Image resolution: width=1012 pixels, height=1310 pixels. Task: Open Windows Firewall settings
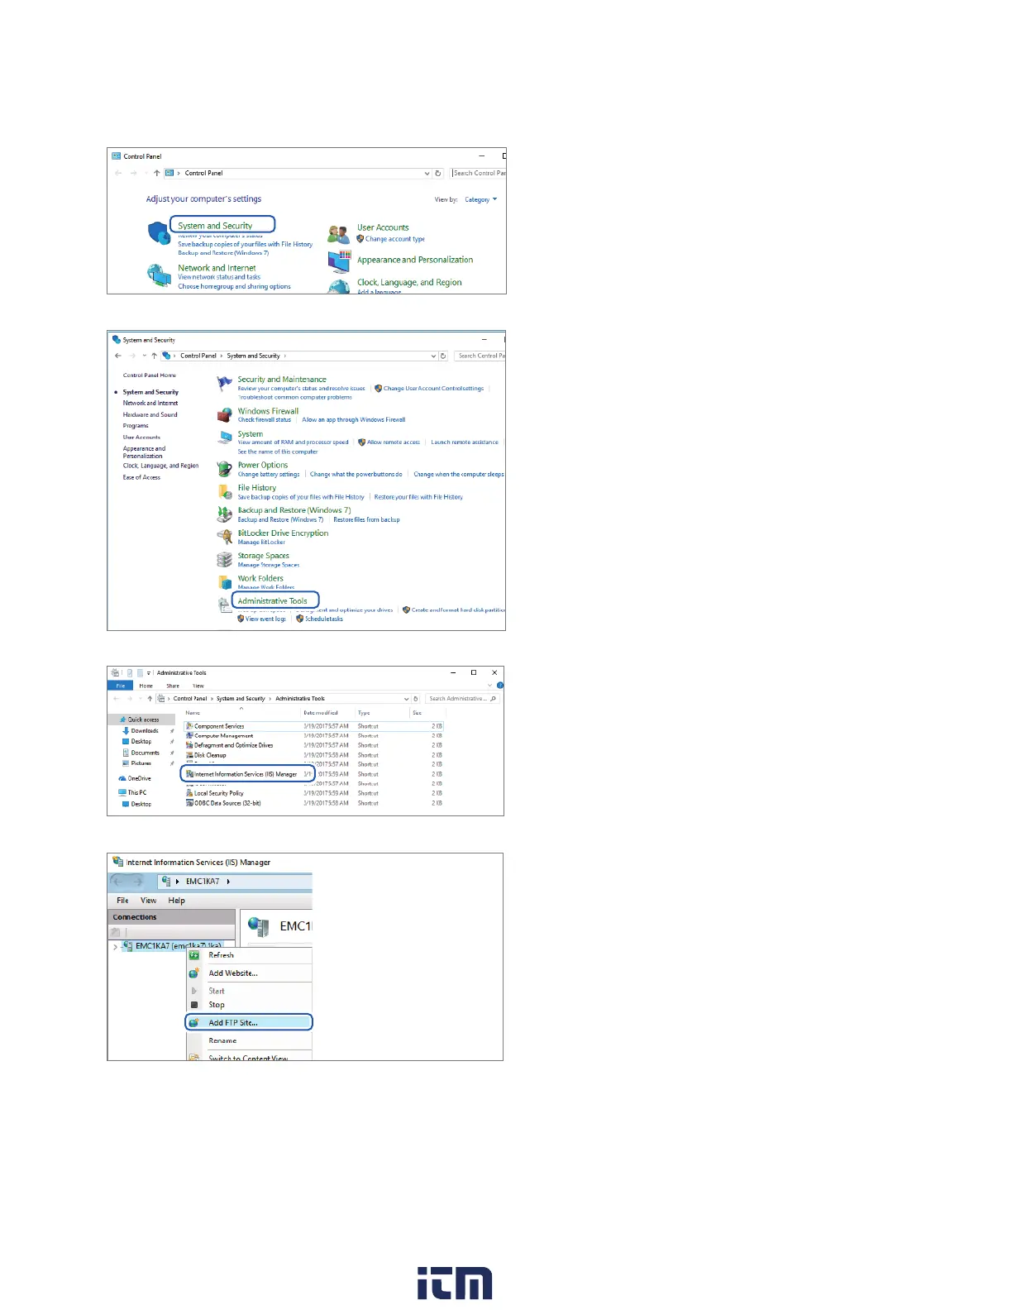[268, 411]
